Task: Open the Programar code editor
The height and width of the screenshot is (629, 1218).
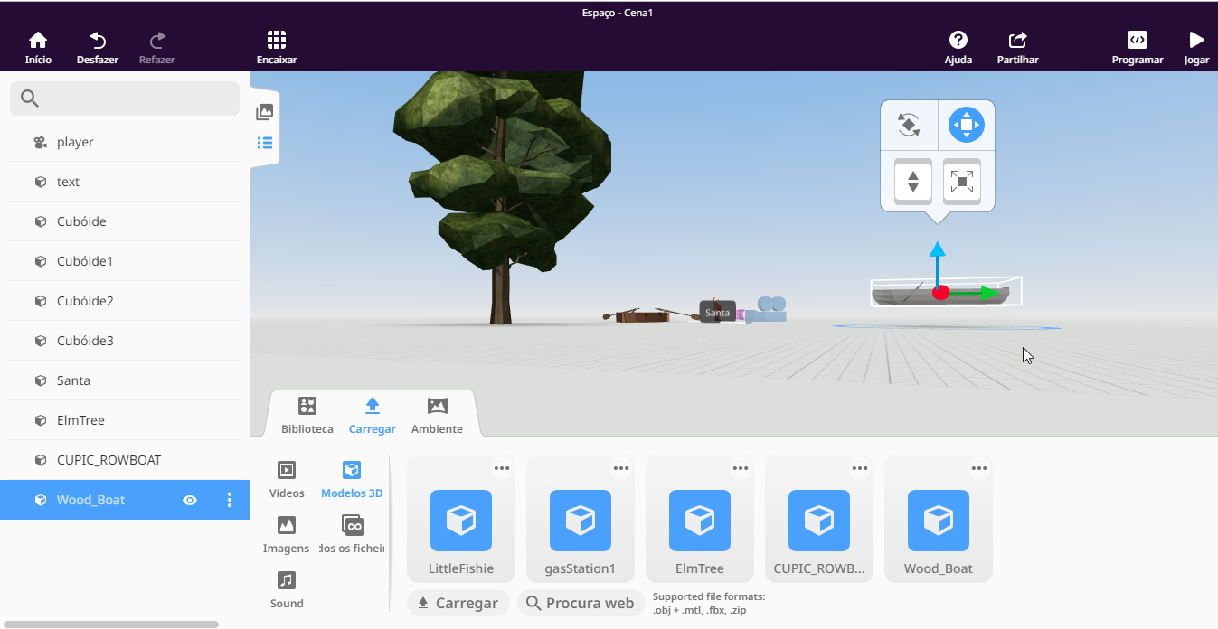Action: point(1138,48)
